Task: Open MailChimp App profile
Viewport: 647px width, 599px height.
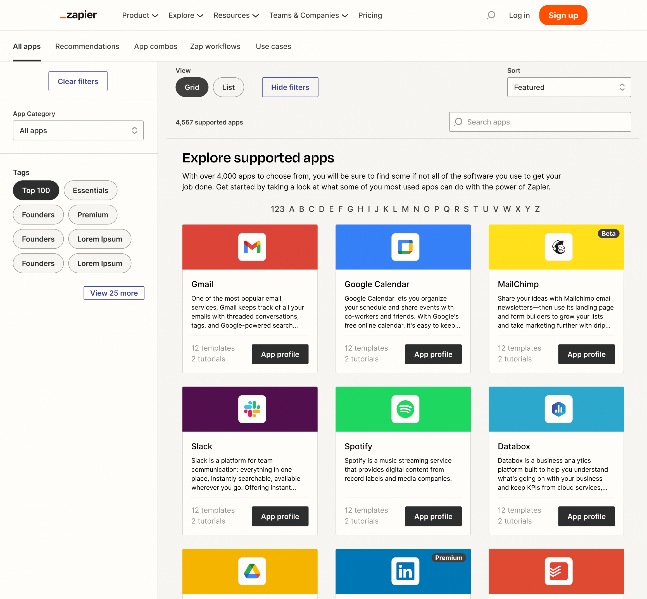Action: click(586, 354)
